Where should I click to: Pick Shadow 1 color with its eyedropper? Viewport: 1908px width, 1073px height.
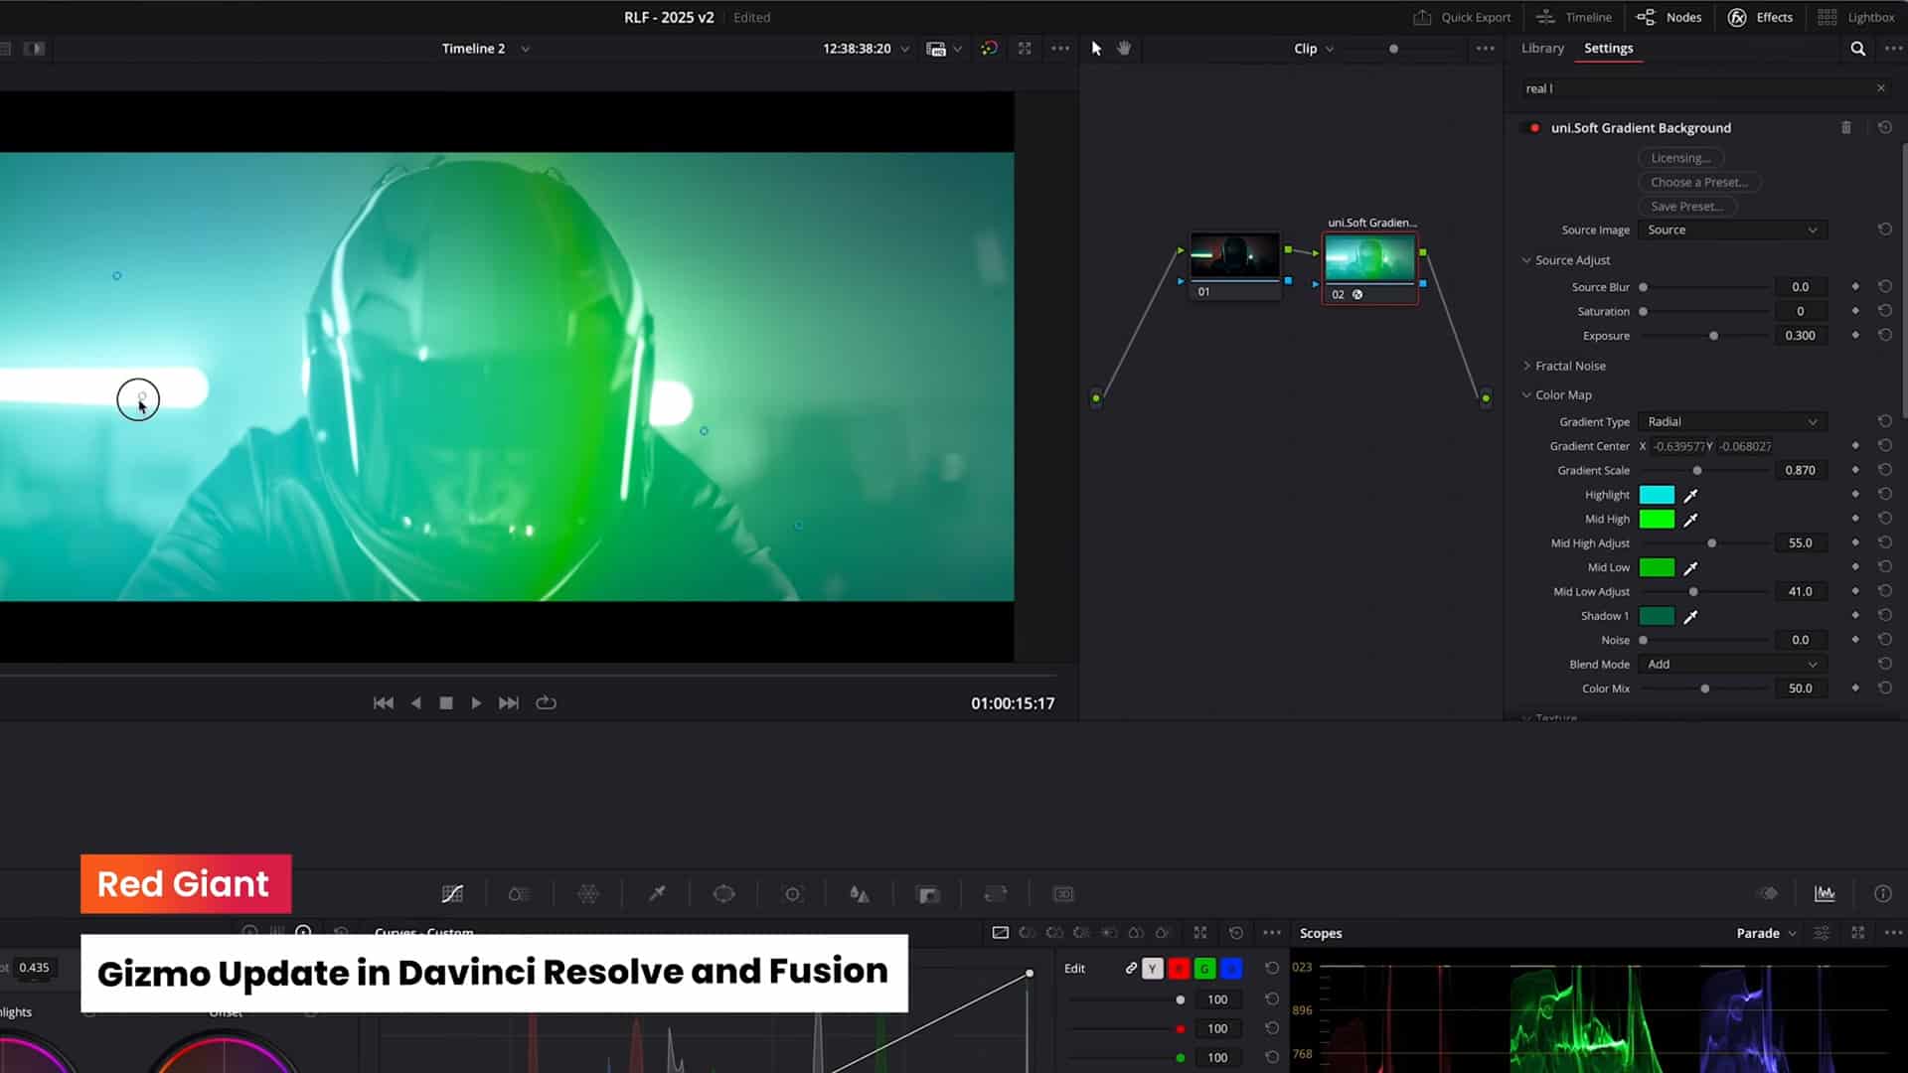1690,616
